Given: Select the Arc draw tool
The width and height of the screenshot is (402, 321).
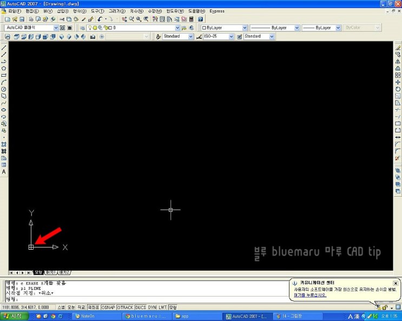Looking at the screenshot, I should pos(4,82).
